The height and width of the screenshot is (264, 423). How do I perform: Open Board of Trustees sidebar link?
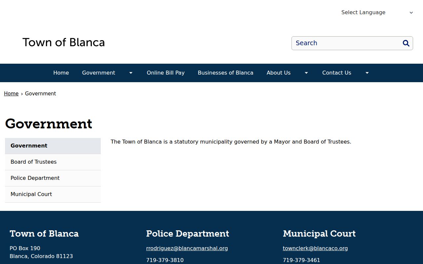point(53,162)
